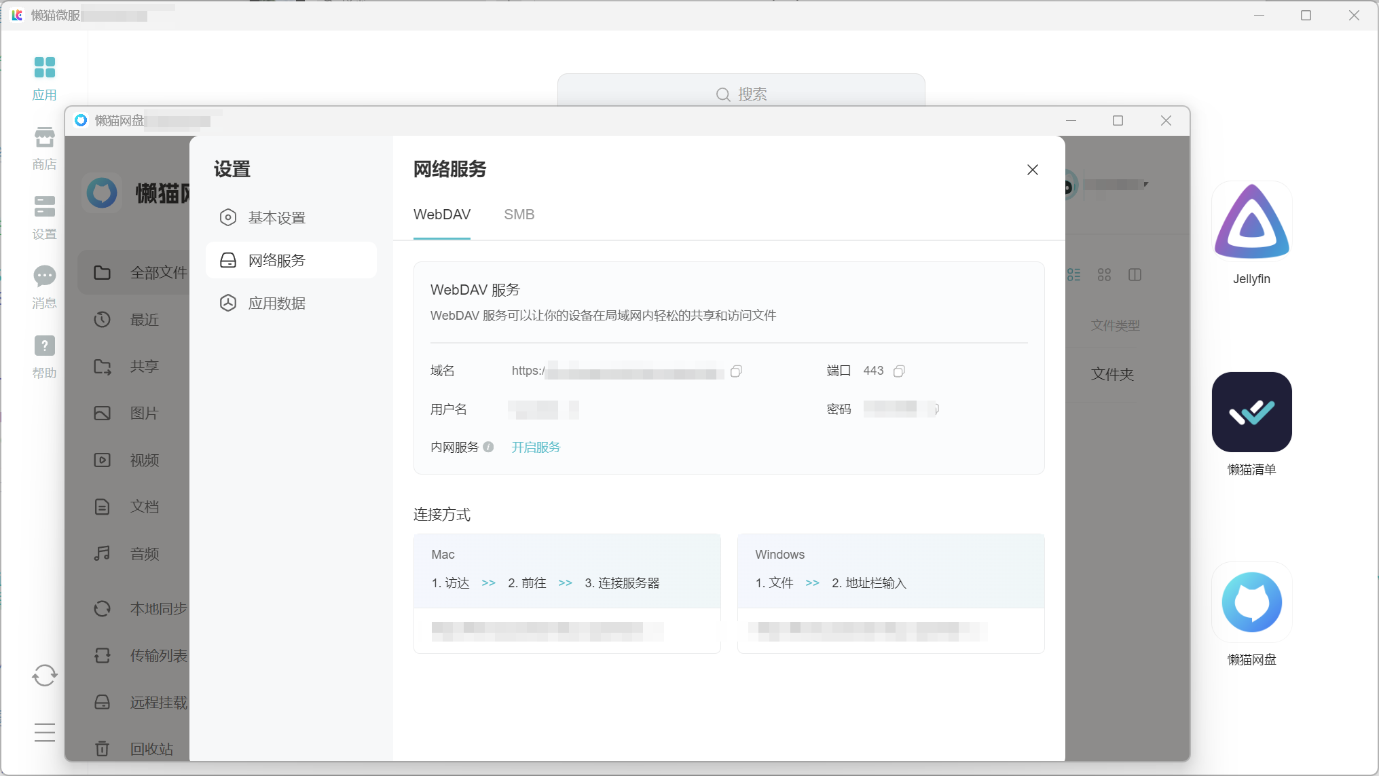Image resolution: width=1379 pixels, height=776 pixels.
Task: Select 应用 apps grid icon in sidebar
Action: pos(45,68)
